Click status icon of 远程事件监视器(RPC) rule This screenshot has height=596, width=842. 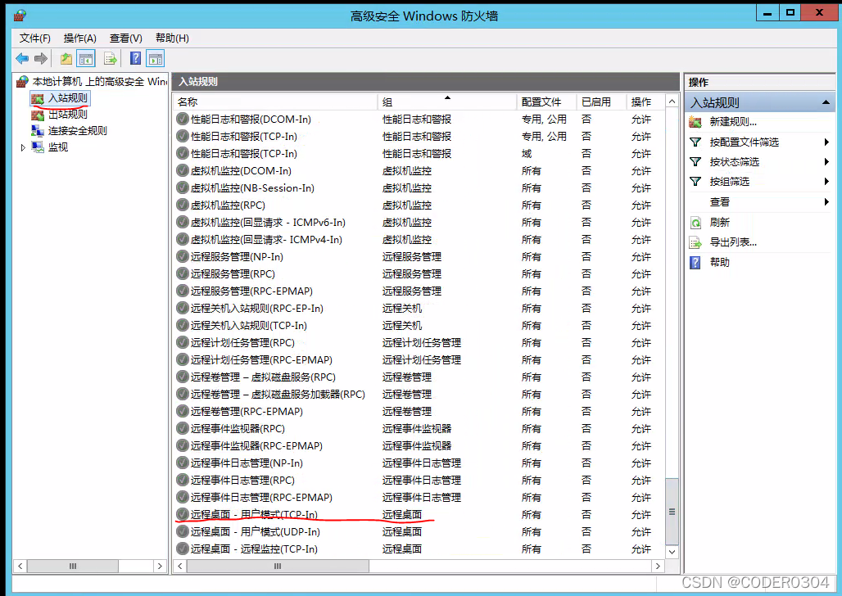183,428
